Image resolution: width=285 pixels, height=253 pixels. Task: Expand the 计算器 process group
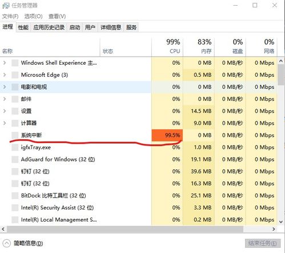pyautogui.click(x=5, y=123)
